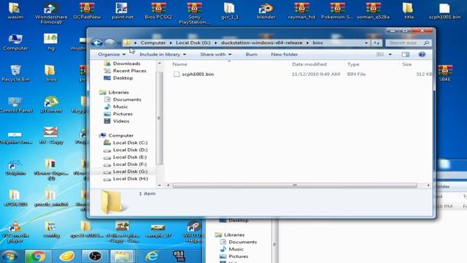Select the Sony PlayStation archive icon
This screenshot has width=467, height=263.
pos(194,13)
